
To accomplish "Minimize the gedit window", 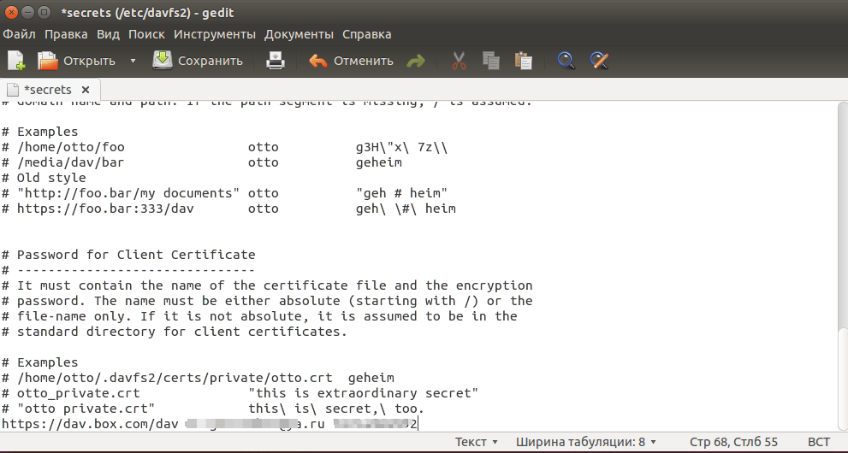I will click(x=28, y=12).
